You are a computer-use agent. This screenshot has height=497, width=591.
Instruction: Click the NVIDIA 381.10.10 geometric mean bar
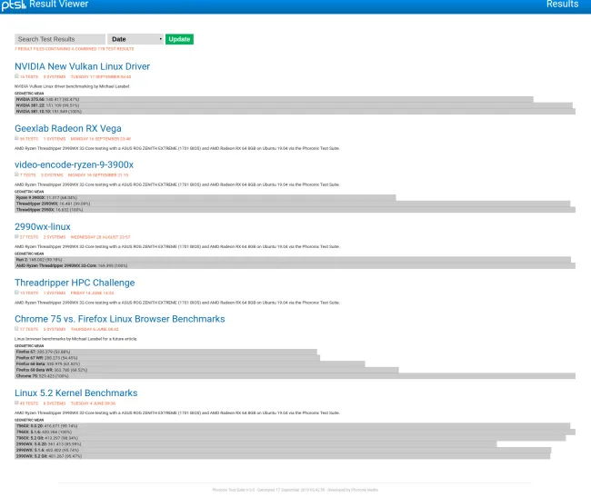(x=295, y=112)
